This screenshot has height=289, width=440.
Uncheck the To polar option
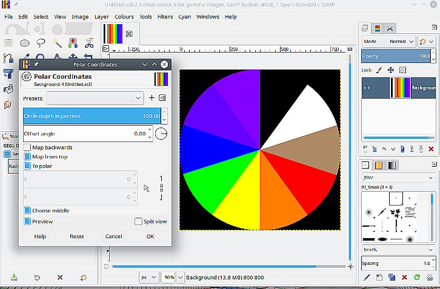pos(27,166)
